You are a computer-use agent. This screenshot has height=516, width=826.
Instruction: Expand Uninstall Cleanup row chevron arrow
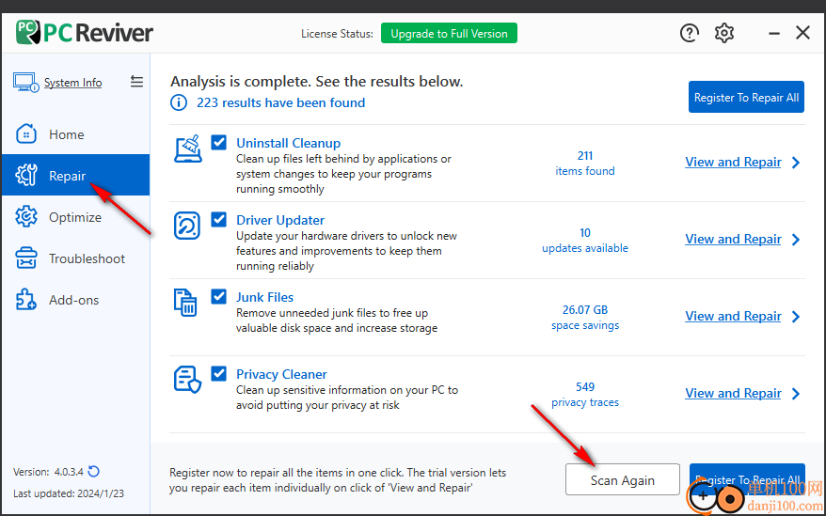(796, 163)
